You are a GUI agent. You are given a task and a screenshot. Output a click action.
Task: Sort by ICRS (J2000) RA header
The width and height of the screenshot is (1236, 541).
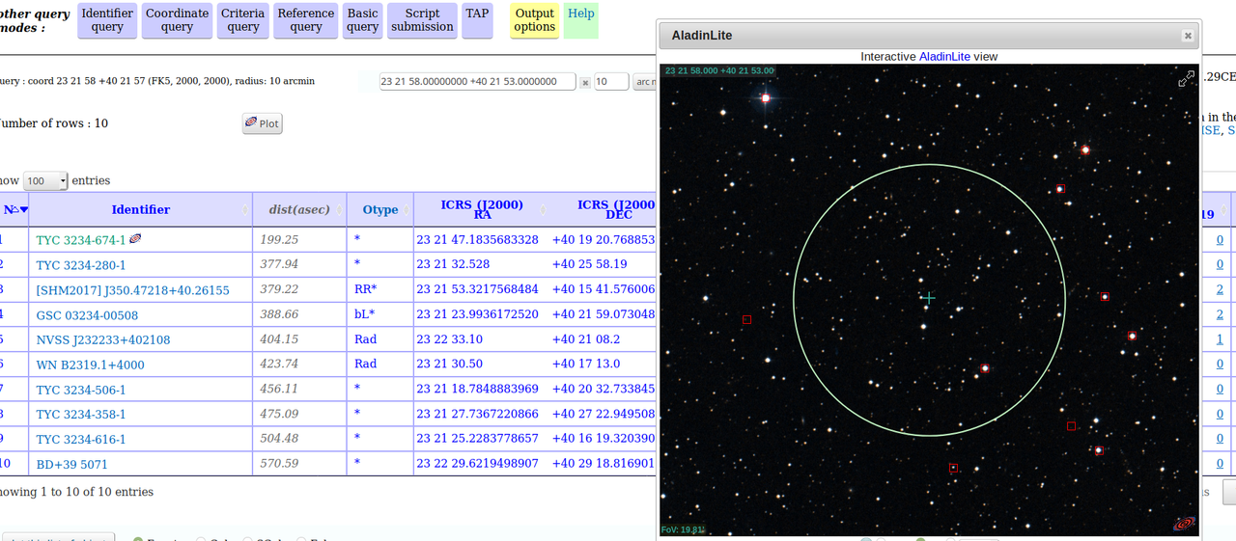tap(482, 209)
